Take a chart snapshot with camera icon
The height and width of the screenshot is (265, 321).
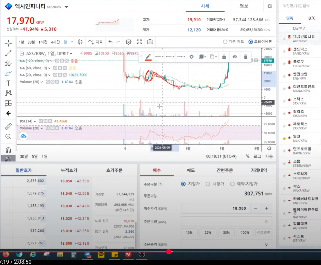tap(150, 42)
